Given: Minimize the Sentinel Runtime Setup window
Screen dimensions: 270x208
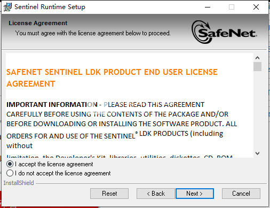Looking at the screenshot, I should [x=208, y=7].
